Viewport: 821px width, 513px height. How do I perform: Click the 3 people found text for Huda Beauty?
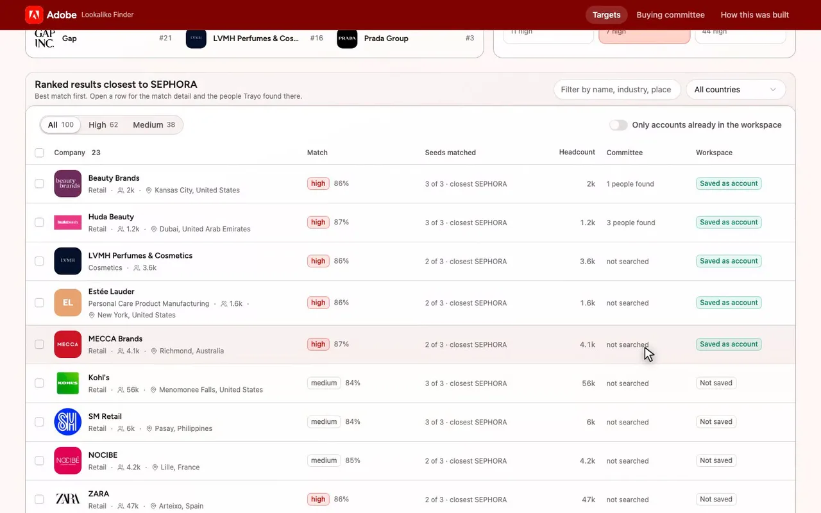[631, 223]
